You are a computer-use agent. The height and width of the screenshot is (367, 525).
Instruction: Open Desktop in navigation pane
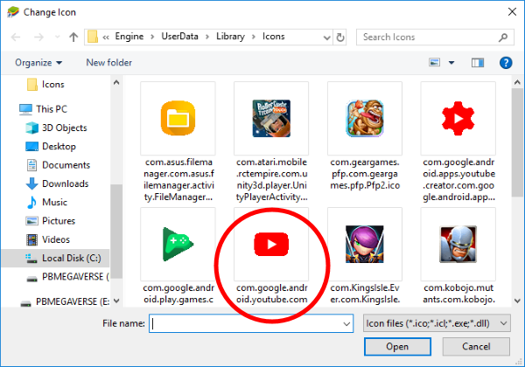51,147
